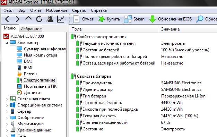The width and height of the screenshot is (217, 137).
Task: Expand the Хранение данных node
Action: (x=7, y=130)
